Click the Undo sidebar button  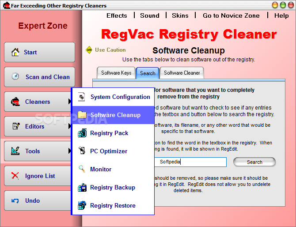[38, 201]
